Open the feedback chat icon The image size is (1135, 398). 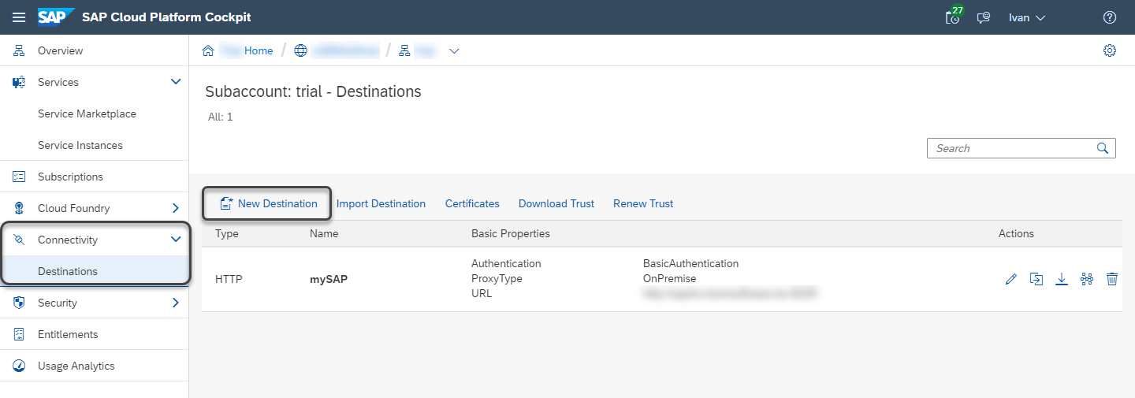point(984,17)
